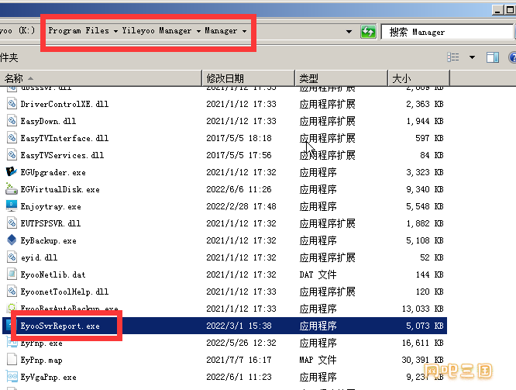Click the 搜索 Manager search box
The image size is (516, 390).
447,32
